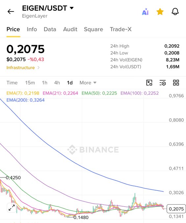Click the EMA(21): 0,2264 indicator label
The width and height of the screenshot is (186, 223).
60,93
